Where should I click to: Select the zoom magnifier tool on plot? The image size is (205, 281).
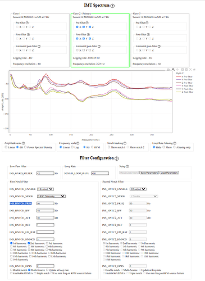174,70
